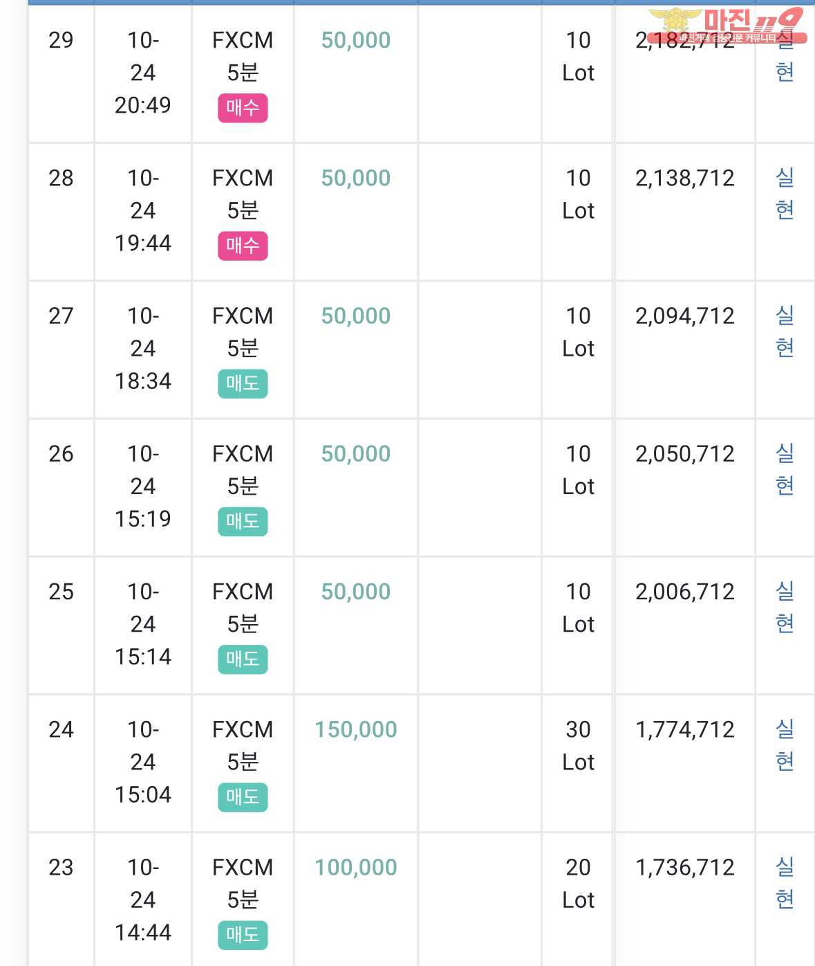The width and height of the screenshot is (815, 966).
Task: Click the teal 매도 badge in row 25
Action: (x=243, y=659)
